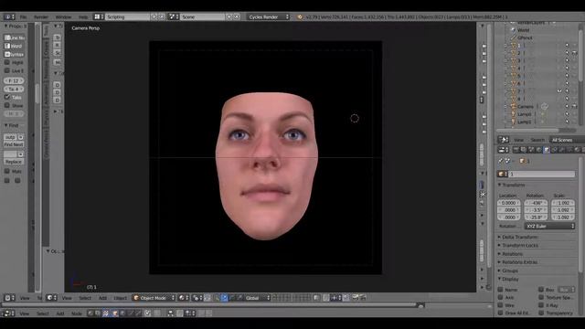Toggle the Match Case checkbox in Find panel
The height and width of the screenshot is (329, 585).
pos(7,171)
